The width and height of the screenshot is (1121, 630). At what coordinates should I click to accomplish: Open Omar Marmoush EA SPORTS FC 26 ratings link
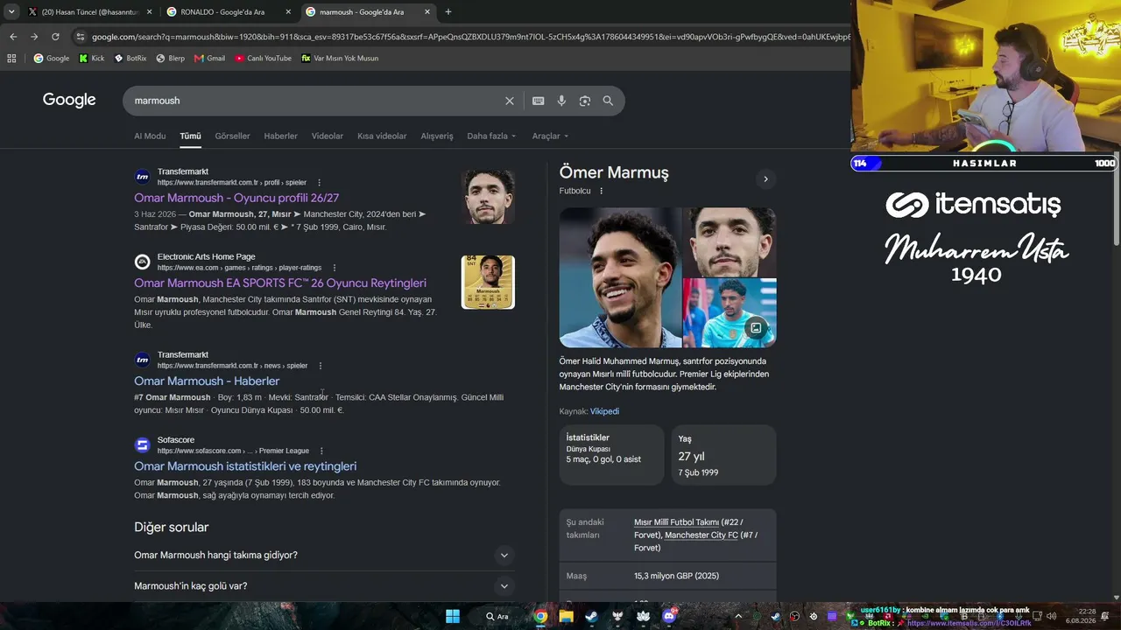pos(280,283)
